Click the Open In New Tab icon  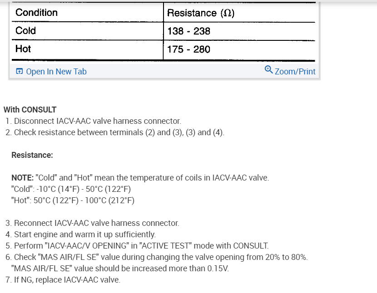pyautogui.click(x=20, y=72)
